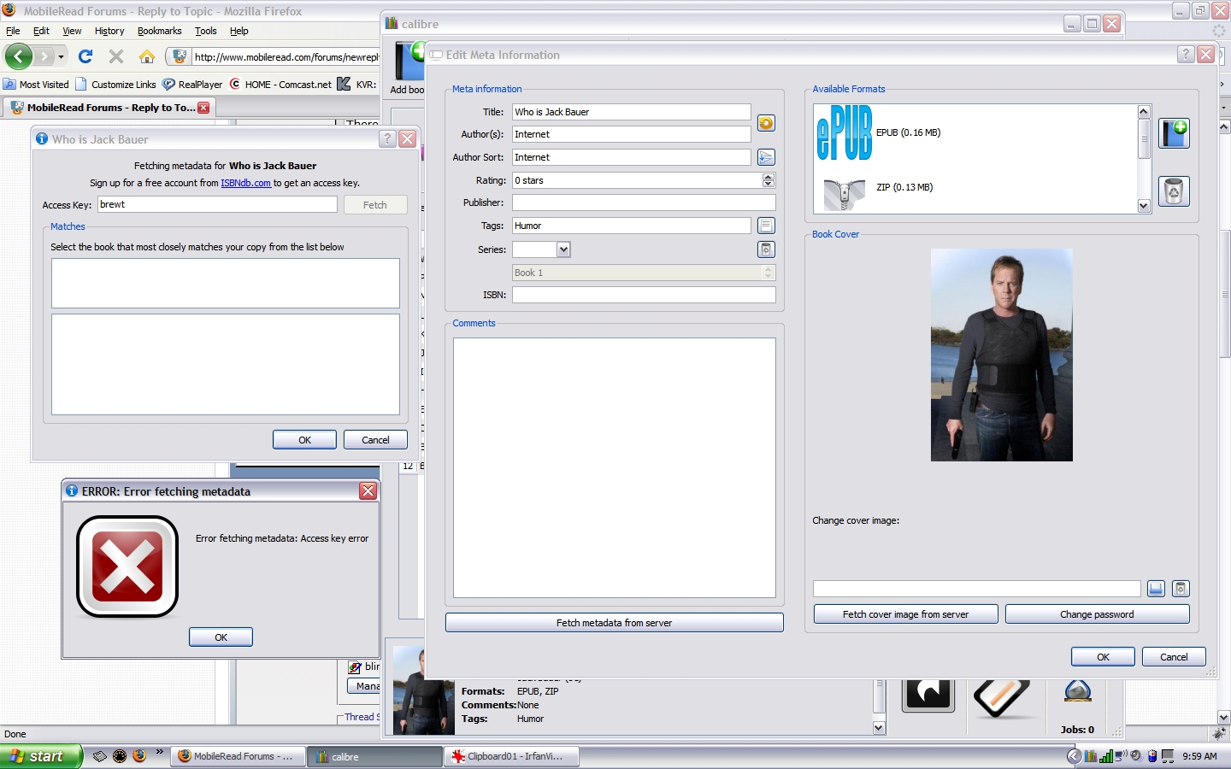Click the Author Sort input field

[632, 157]
